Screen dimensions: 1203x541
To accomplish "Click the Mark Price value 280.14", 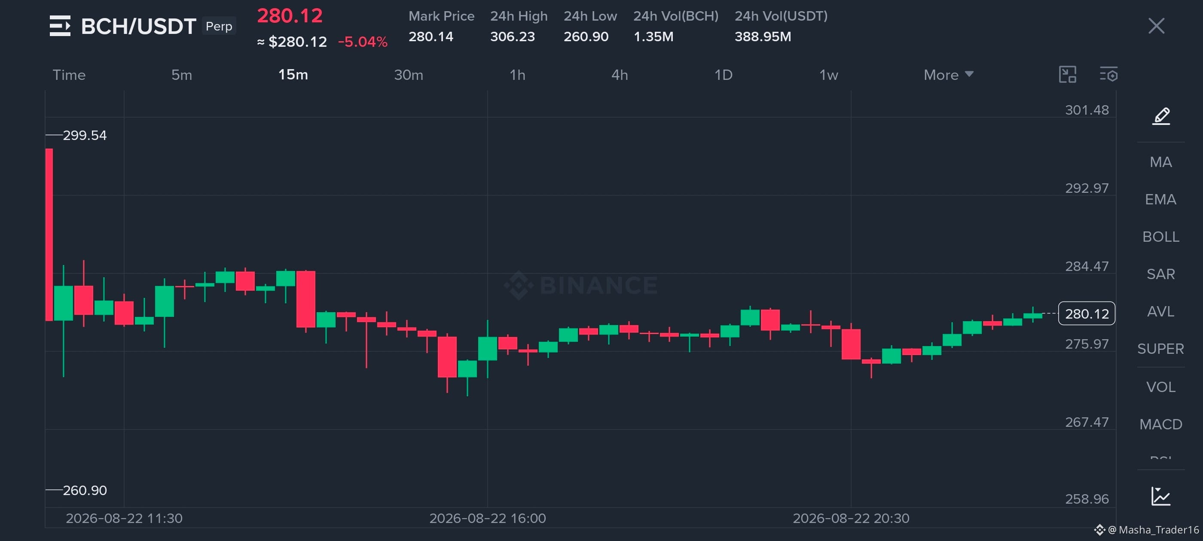I will point(431,36).
